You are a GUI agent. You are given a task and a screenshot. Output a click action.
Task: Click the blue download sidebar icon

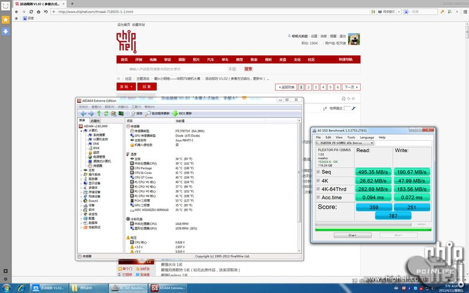tap(5, 31)
